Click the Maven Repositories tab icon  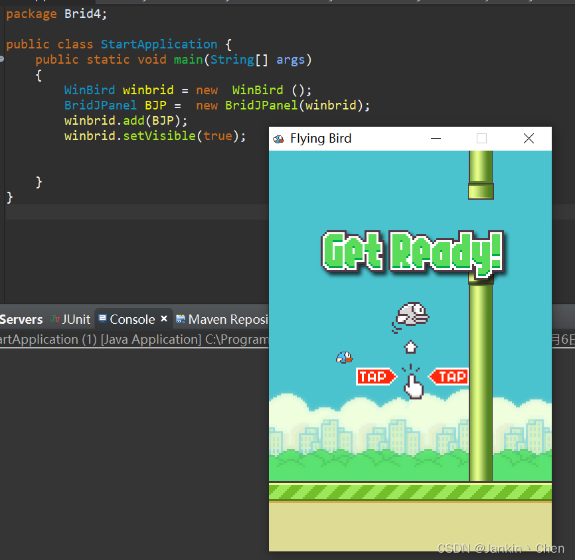tap(181, 319)
